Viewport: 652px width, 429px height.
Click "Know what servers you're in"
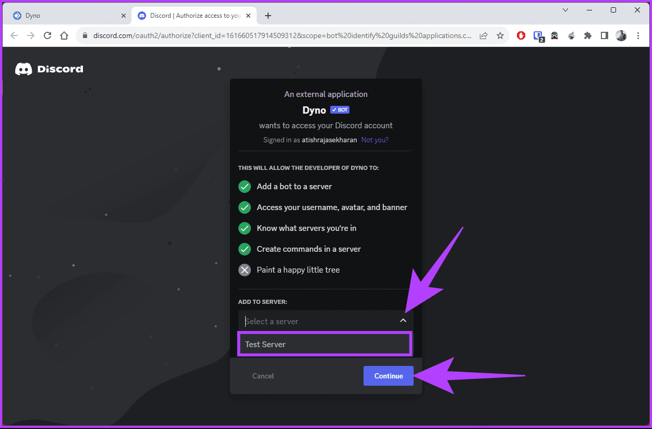(307, 228)
